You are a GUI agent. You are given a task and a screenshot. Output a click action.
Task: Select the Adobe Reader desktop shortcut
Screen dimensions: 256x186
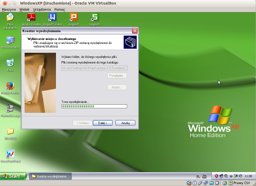[x=31, y=19]
